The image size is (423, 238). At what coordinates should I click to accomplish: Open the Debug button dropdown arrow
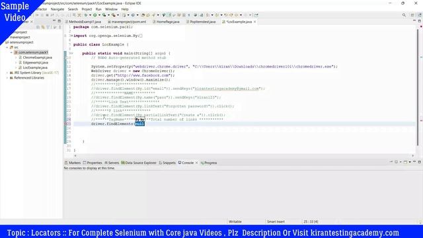click(x=90, y=15)
